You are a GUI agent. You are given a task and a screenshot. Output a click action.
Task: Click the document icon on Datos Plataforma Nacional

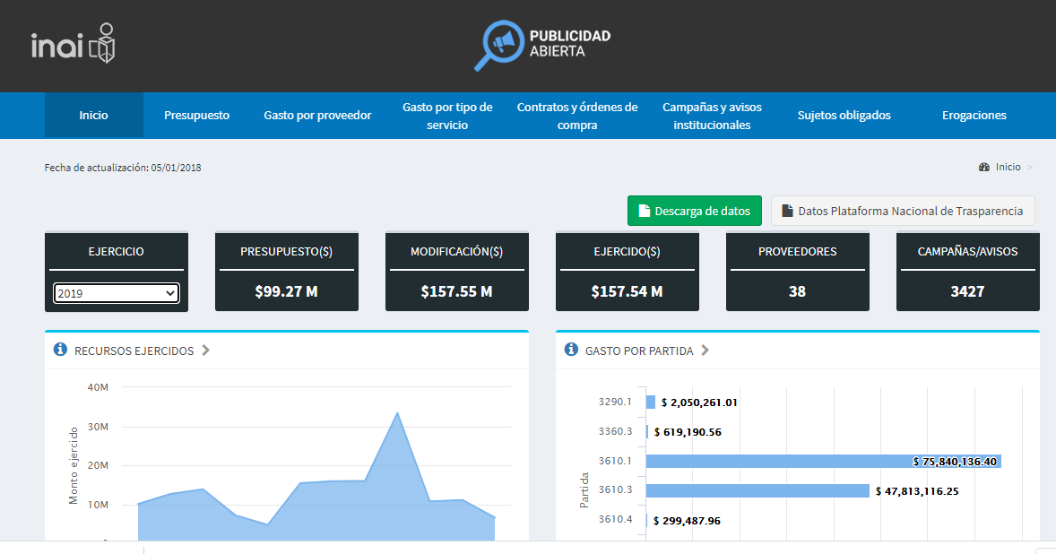click(786, 210)
